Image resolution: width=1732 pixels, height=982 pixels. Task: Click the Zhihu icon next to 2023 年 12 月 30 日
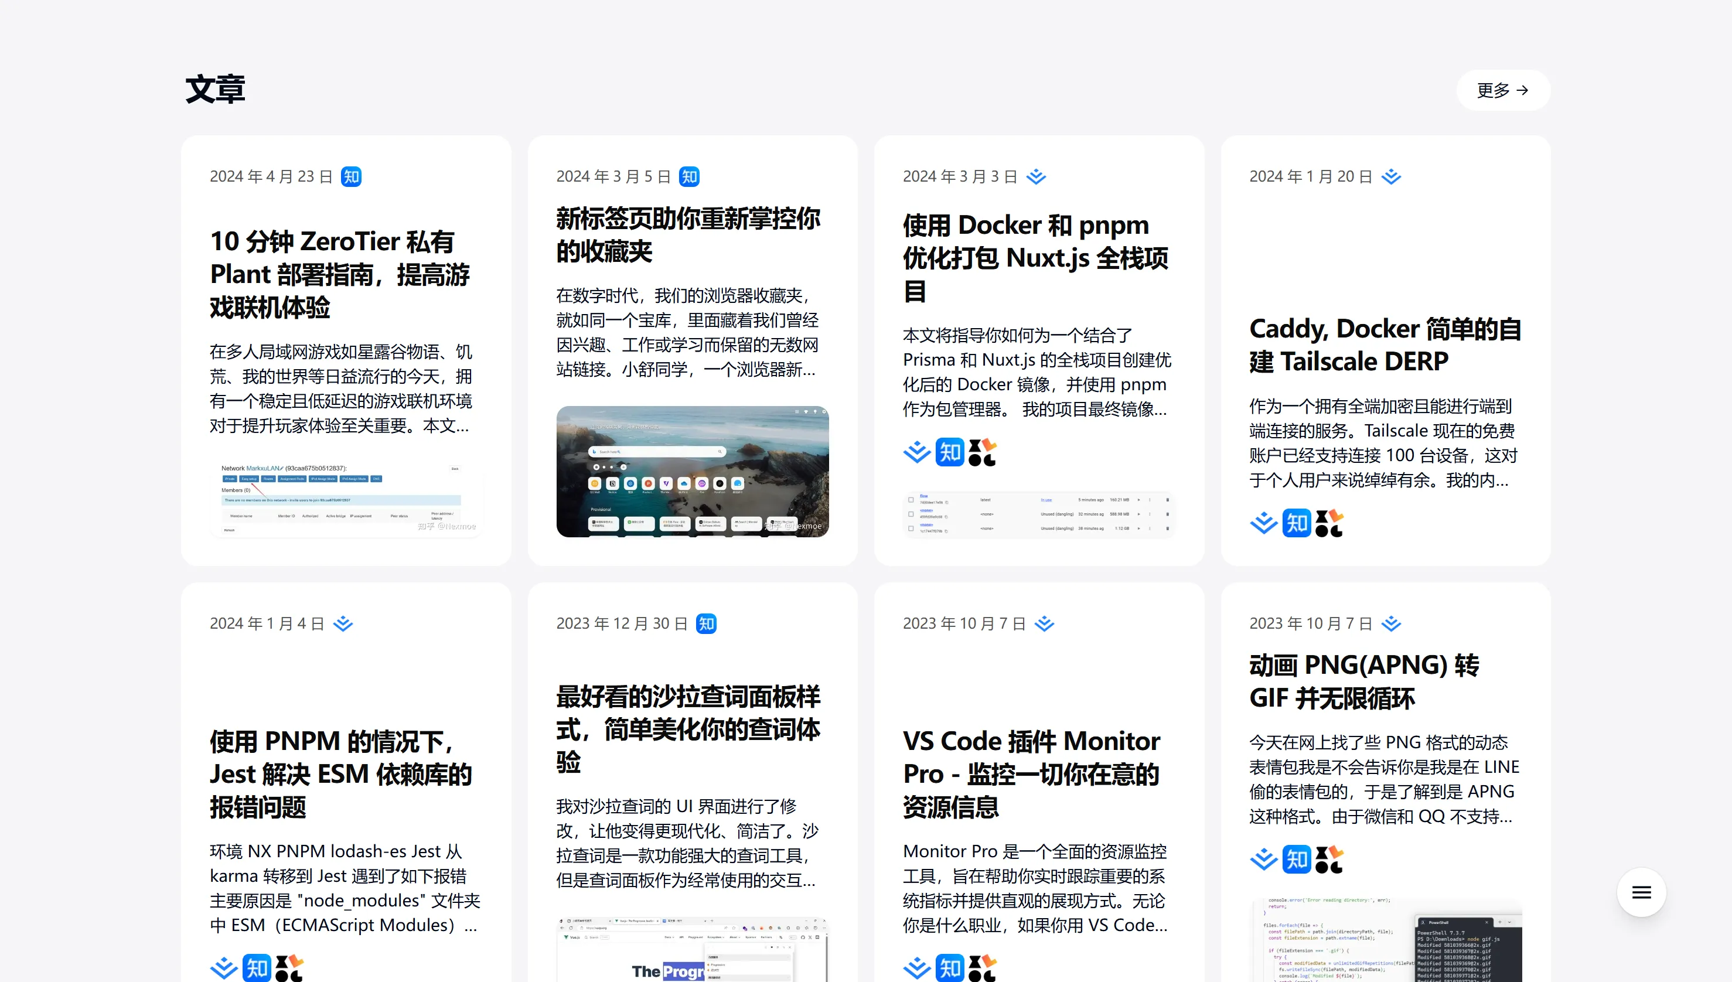point(706,623)
